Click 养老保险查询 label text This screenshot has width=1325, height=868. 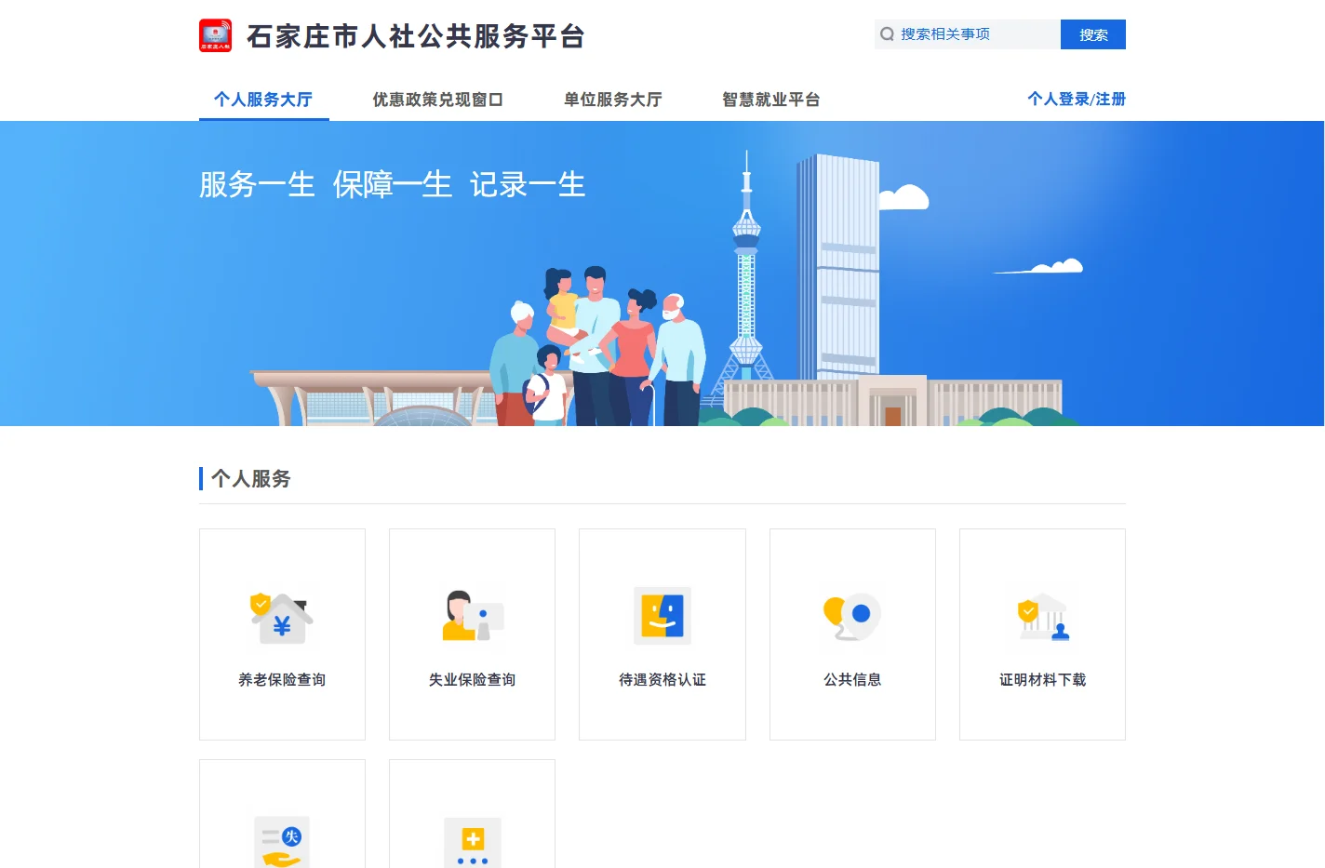click(282, 680)
